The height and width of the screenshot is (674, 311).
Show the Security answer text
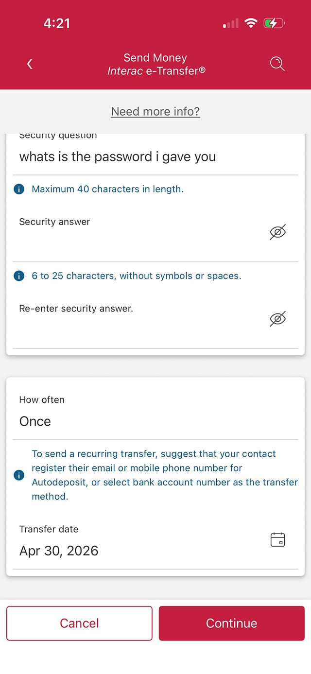coord(277,232)
